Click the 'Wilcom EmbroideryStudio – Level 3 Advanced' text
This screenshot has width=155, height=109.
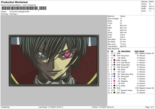[x=18, y=5]
